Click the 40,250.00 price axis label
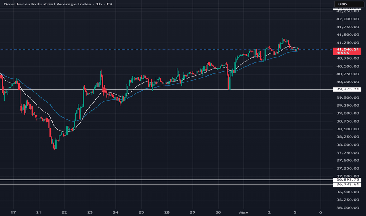This screenshot has height=216, width=366. tap(348, 74)
